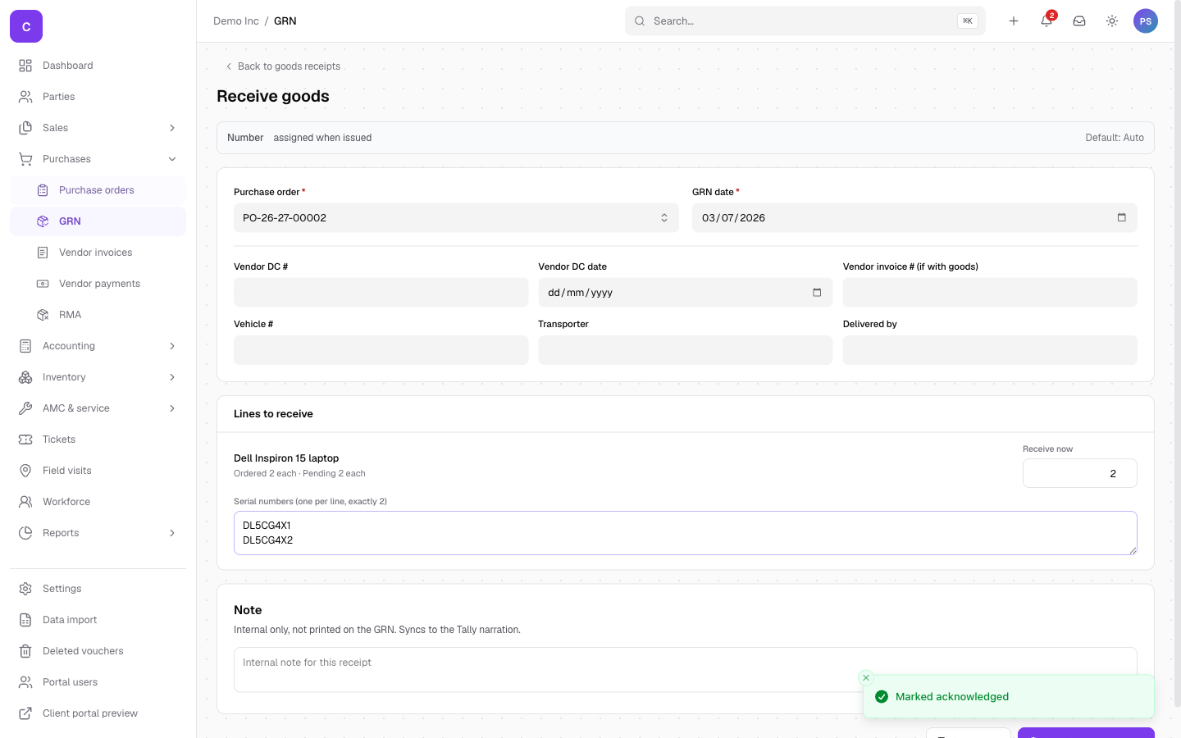This screenshot has width=1181, height=738.
Task: Open the inbox tray icon
Action: point(1079,21)
